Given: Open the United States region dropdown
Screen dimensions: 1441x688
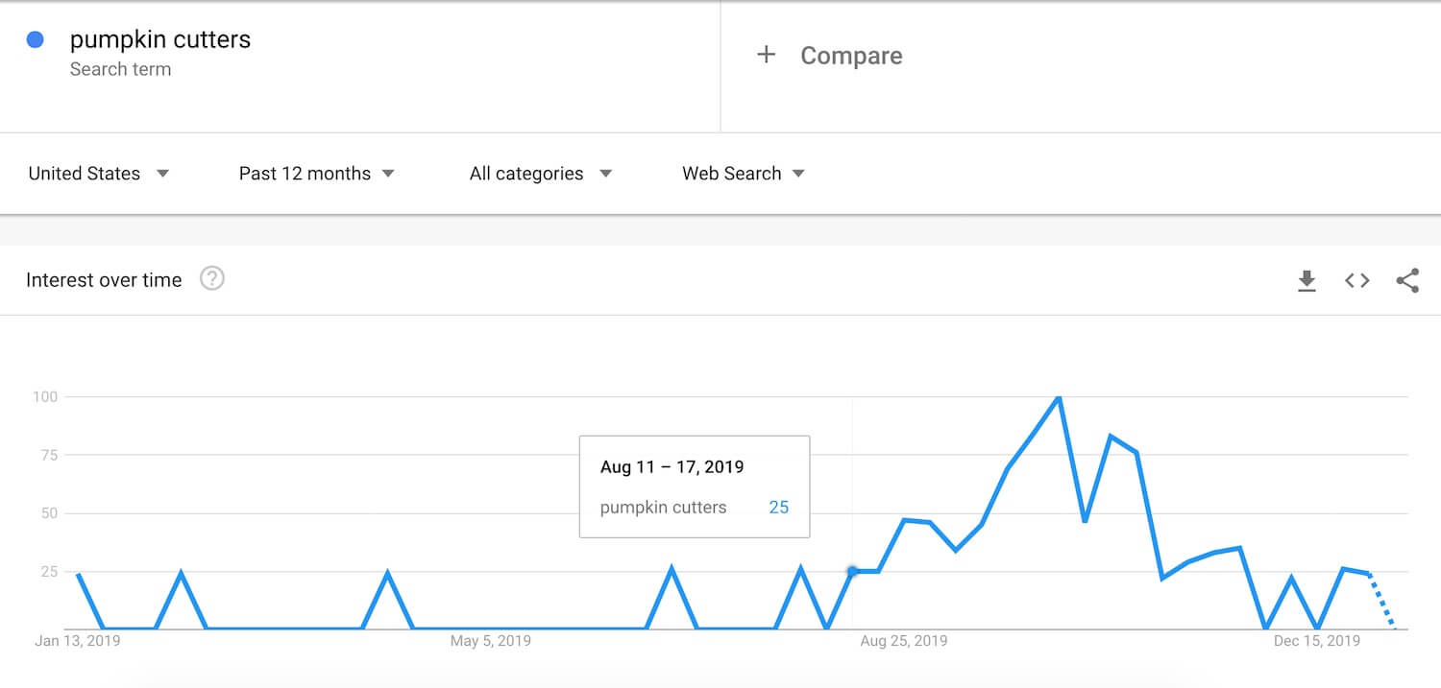Looking at the screenshot, I should click(x=99, y=174).
